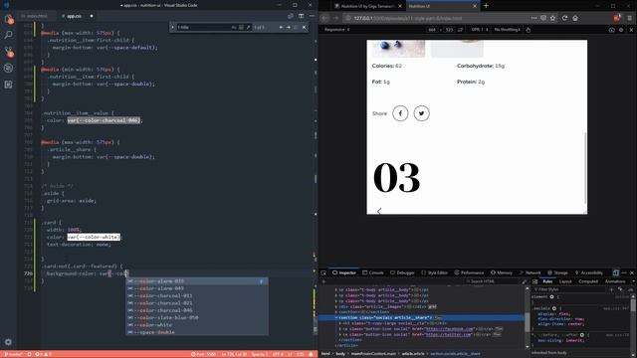Switch to the Console devtools tab

coord(373,272)
